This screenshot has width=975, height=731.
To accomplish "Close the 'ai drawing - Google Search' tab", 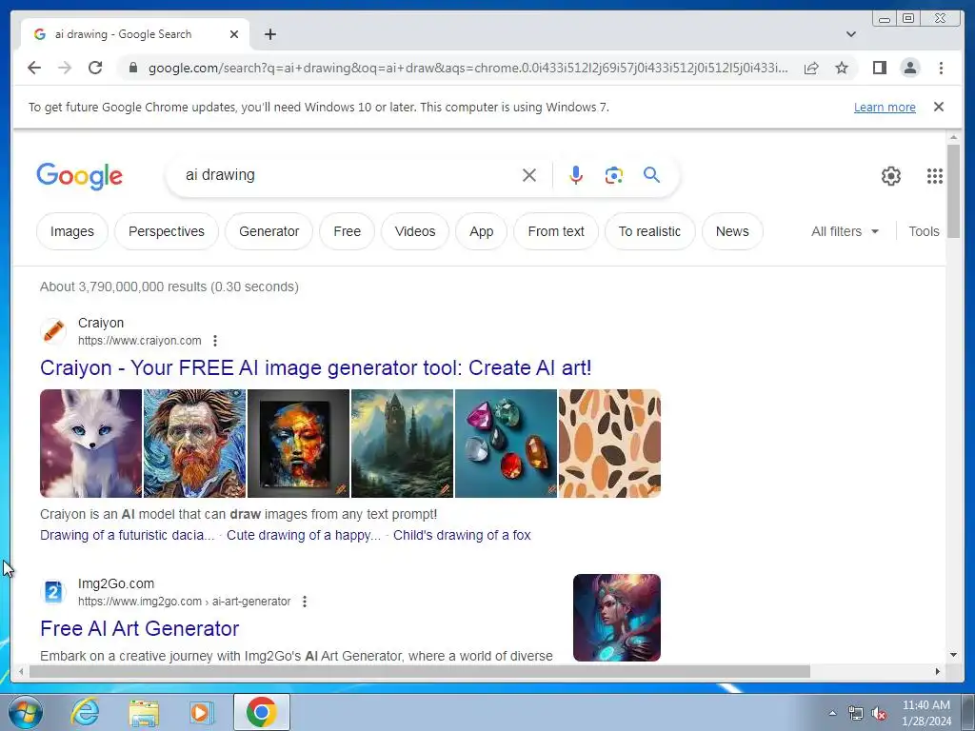I will click(234, 34).
